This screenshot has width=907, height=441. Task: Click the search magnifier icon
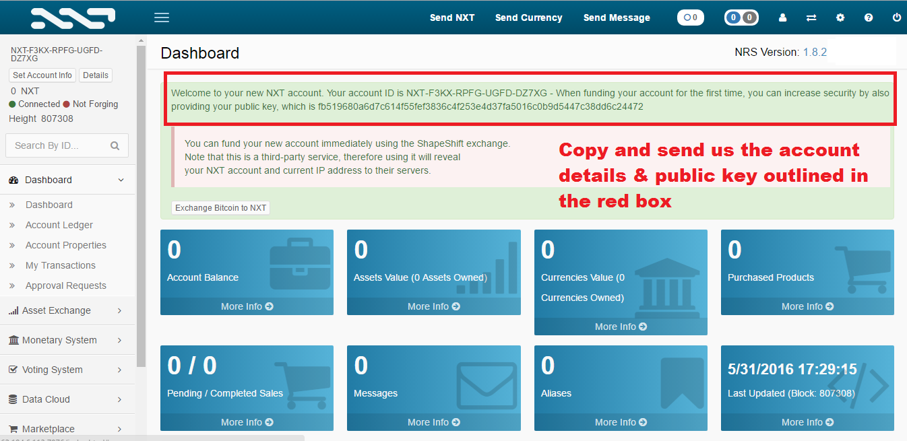[115, 145]
